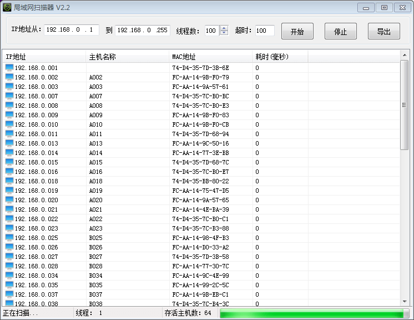
Task: Click monitor icon next to 192.168.0.037
Action: pyautogui.click(x=9, y=294)
